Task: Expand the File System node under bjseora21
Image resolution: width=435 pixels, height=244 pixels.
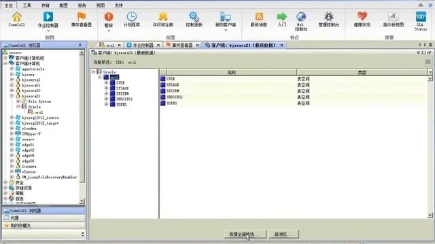Action: pos(18,101)
